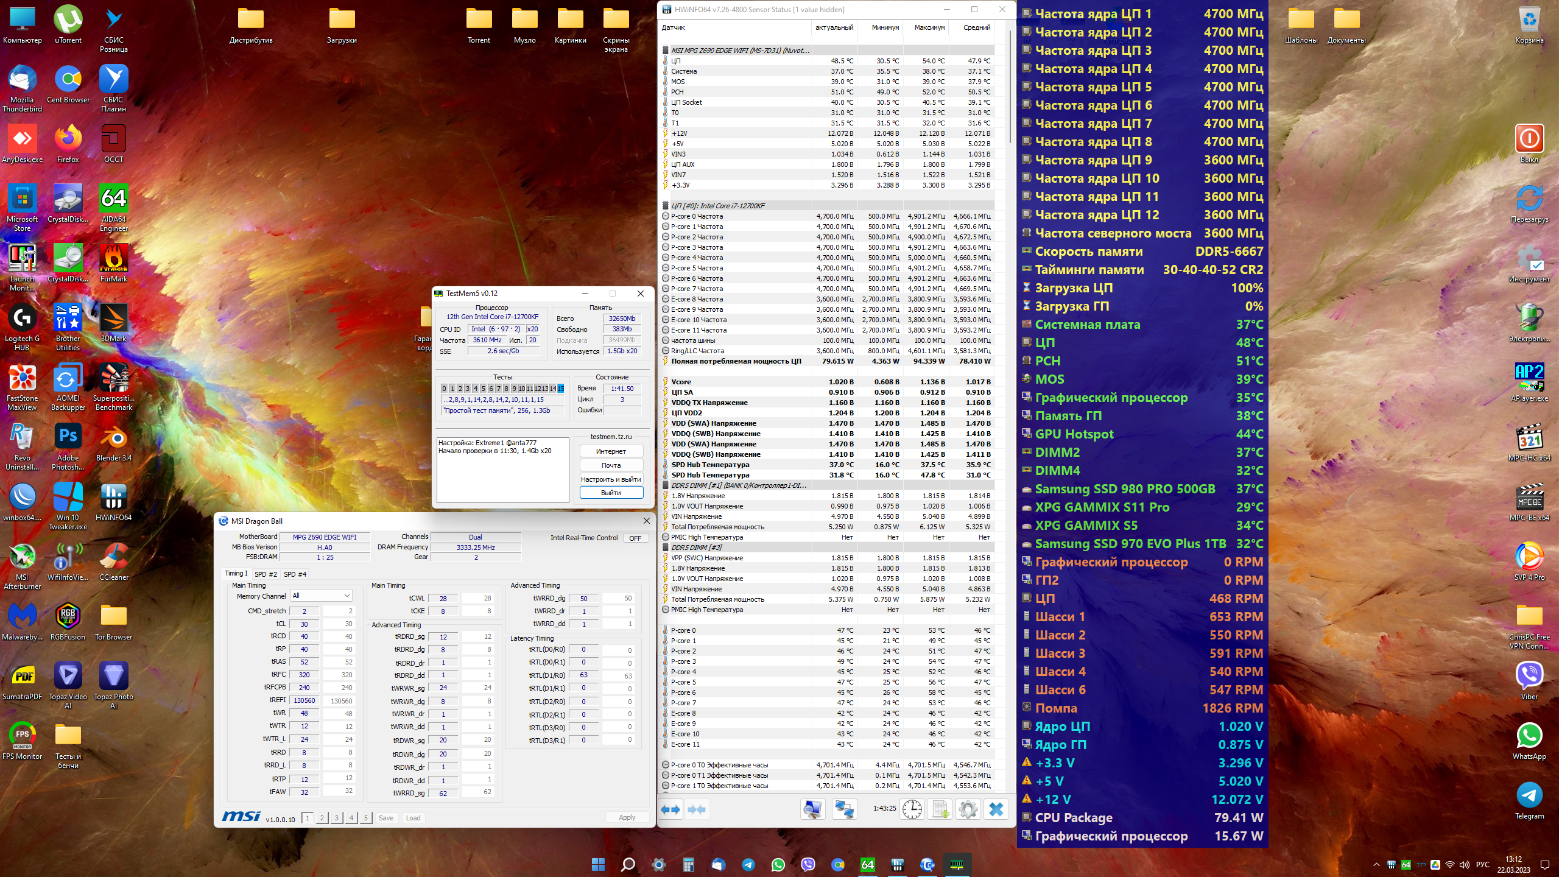
Task: Open AIDA64 icon in taskbar
Action: pos(867,864)
